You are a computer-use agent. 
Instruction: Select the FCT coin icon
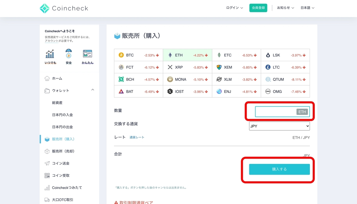pos(121,67)
